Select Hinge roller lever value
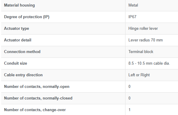The height and width of the screenshot is (115, 178). (x=143, y=29)
